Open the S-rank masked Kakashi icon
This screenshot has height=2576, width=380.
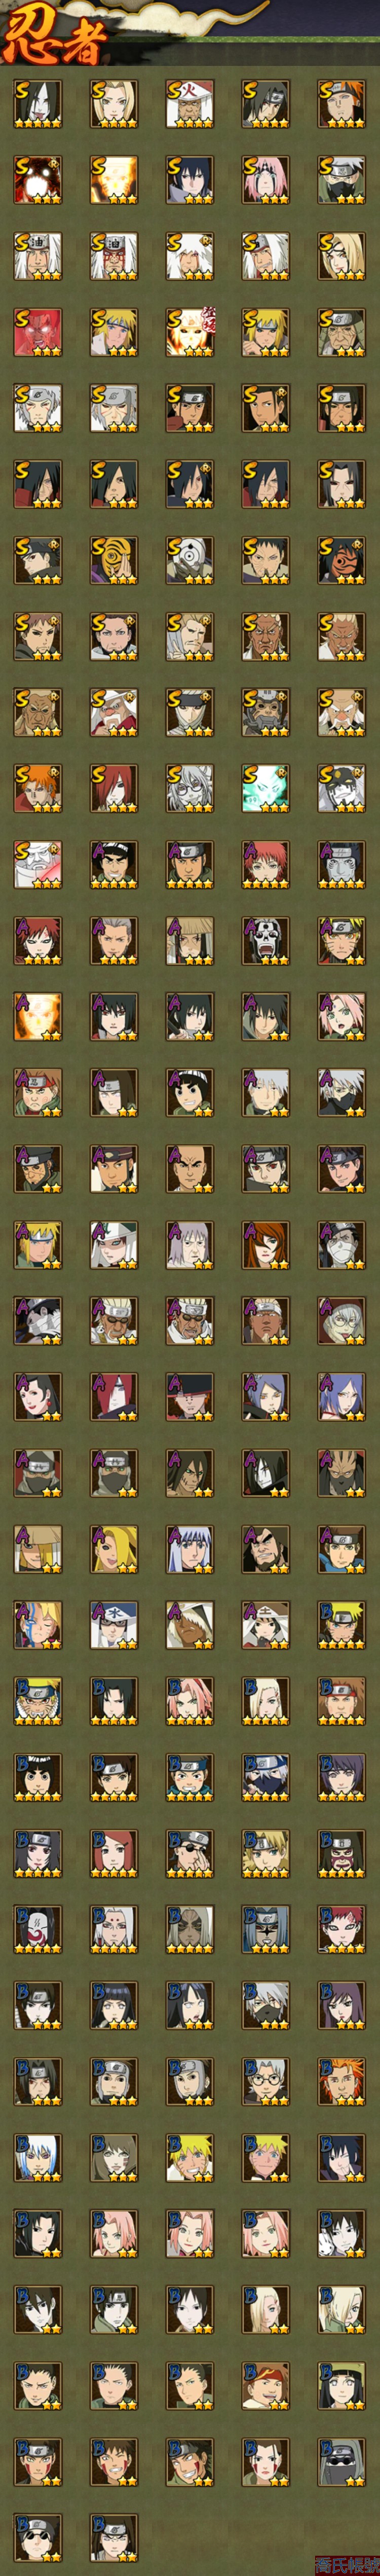click(x=341, y=180)
